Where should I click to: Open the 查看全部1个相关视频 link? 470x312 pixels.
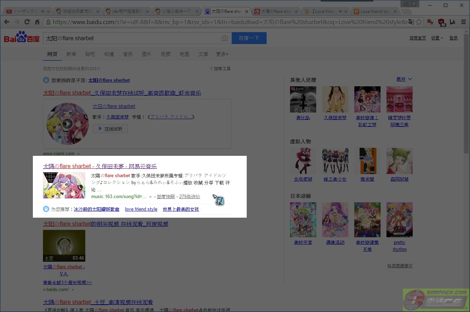click(x=67, y=282)
